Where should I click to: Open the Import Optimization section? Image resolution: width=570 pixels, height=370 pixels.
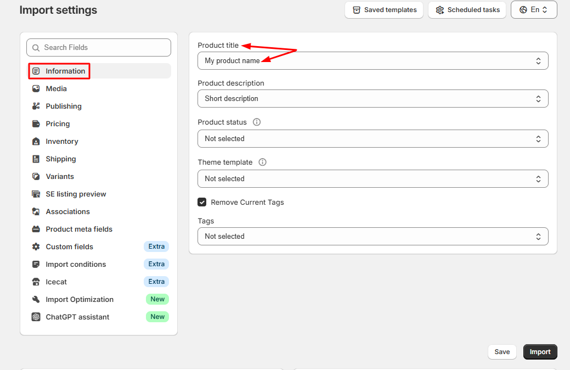(x=99, y=299)
